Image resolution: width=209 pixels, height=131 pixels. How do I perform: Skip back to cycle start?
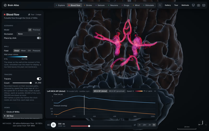[48, 125]
